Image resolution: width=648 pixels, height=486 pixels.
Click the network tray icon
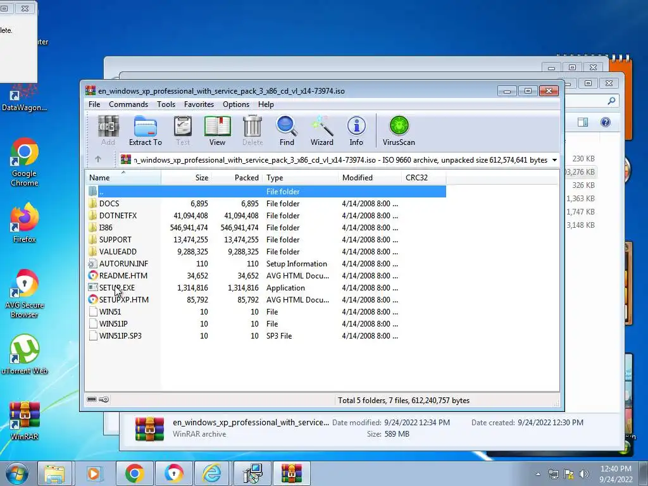(553, 474)
